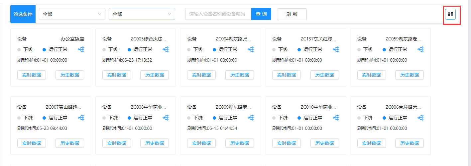Open topology icon on ZC007黄山路逸 card

point(81,118)
